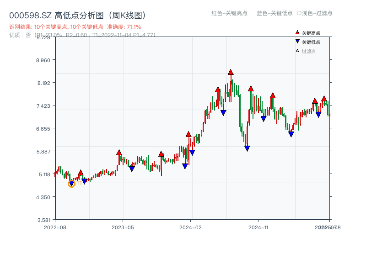Select the circle beside 浅色-过滤点
Screen dimensions: 366x274
point(299,13)
